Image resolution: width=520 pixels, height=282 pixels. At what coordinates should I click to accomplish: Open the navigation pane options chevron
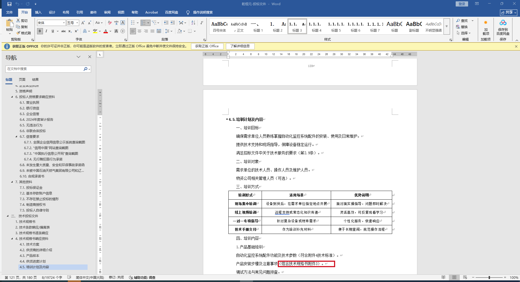tap(78, 57)
